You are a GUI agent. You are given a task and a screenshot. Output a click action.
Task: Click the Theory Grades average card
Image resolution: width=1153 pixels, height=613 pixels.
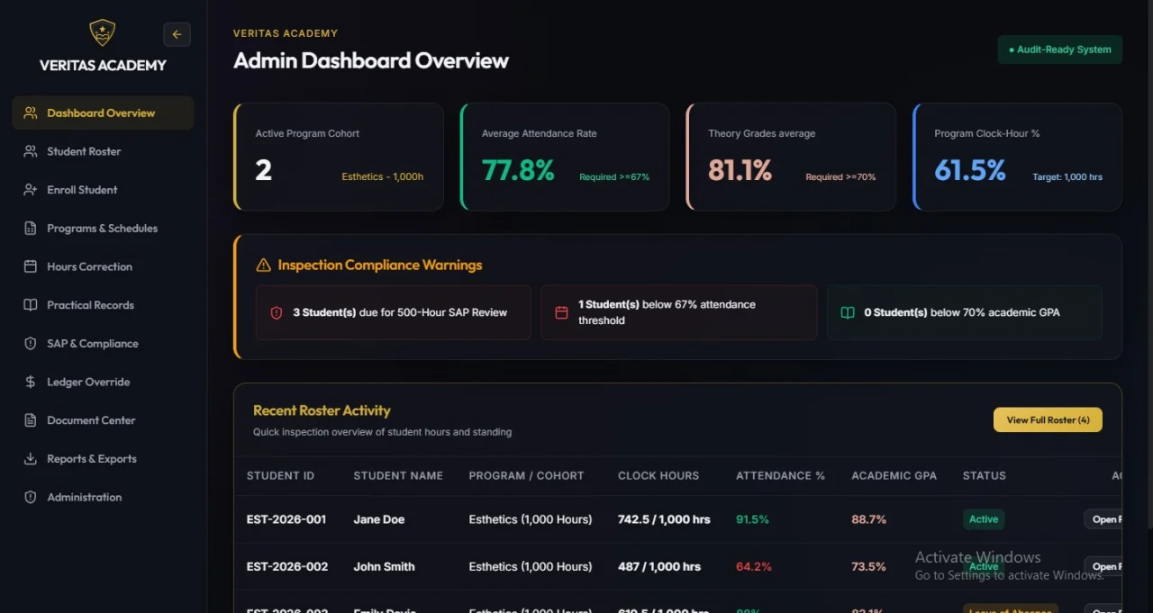tap(791, 157)
